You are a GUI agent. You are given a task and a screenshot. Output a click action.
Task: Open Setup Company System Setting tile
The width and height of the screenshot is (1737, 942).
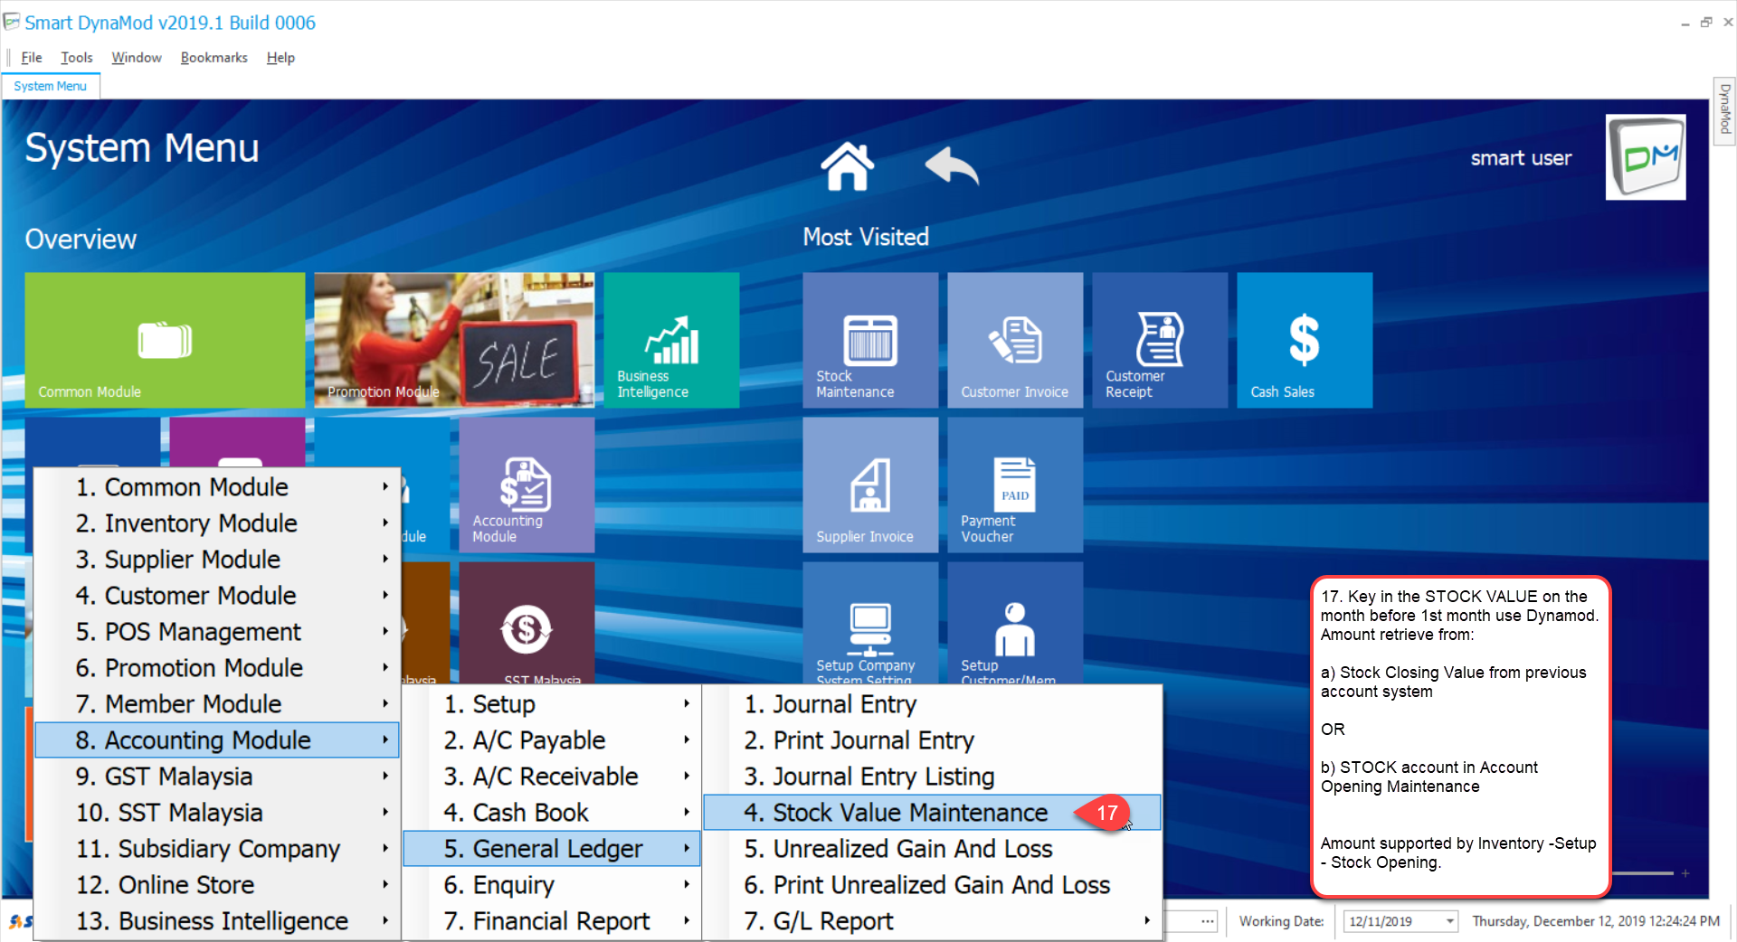[x=870, y=624]
